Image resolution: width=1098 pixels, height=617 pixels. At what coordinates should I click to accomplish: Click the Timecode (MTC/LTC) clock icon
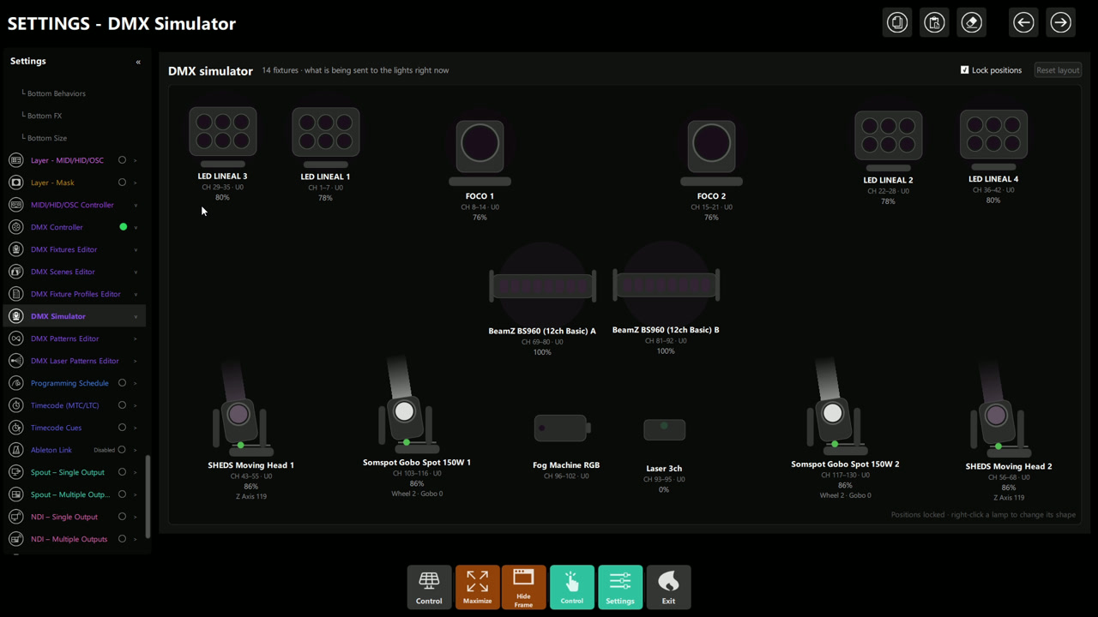pos(15,405)
